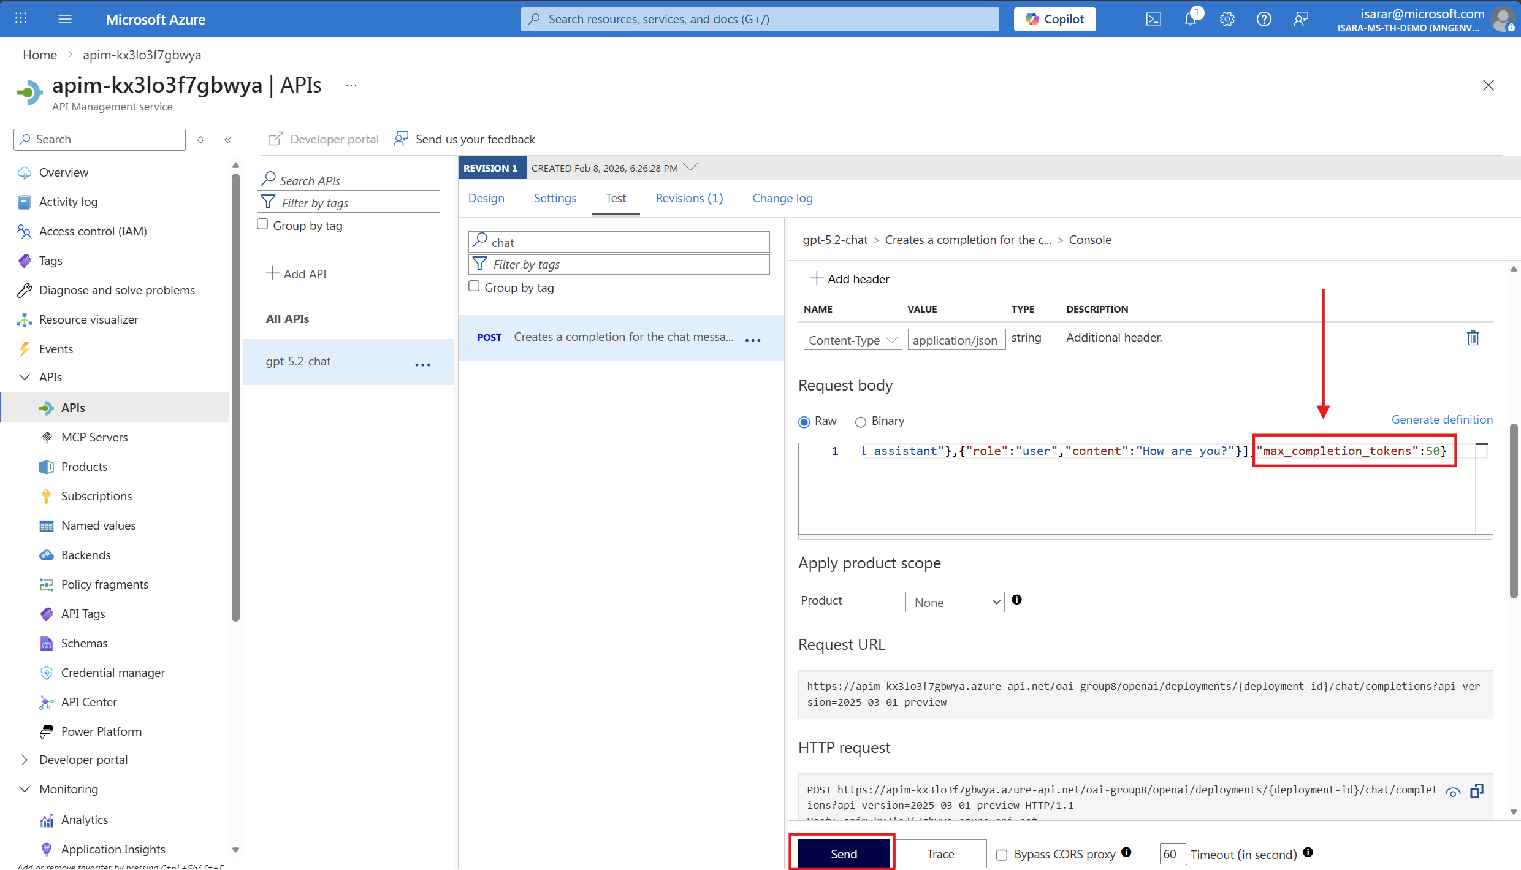
Task: Collapse the sidebar menu with double chevron
Action: pyautogui.click(x=228, y=140)
